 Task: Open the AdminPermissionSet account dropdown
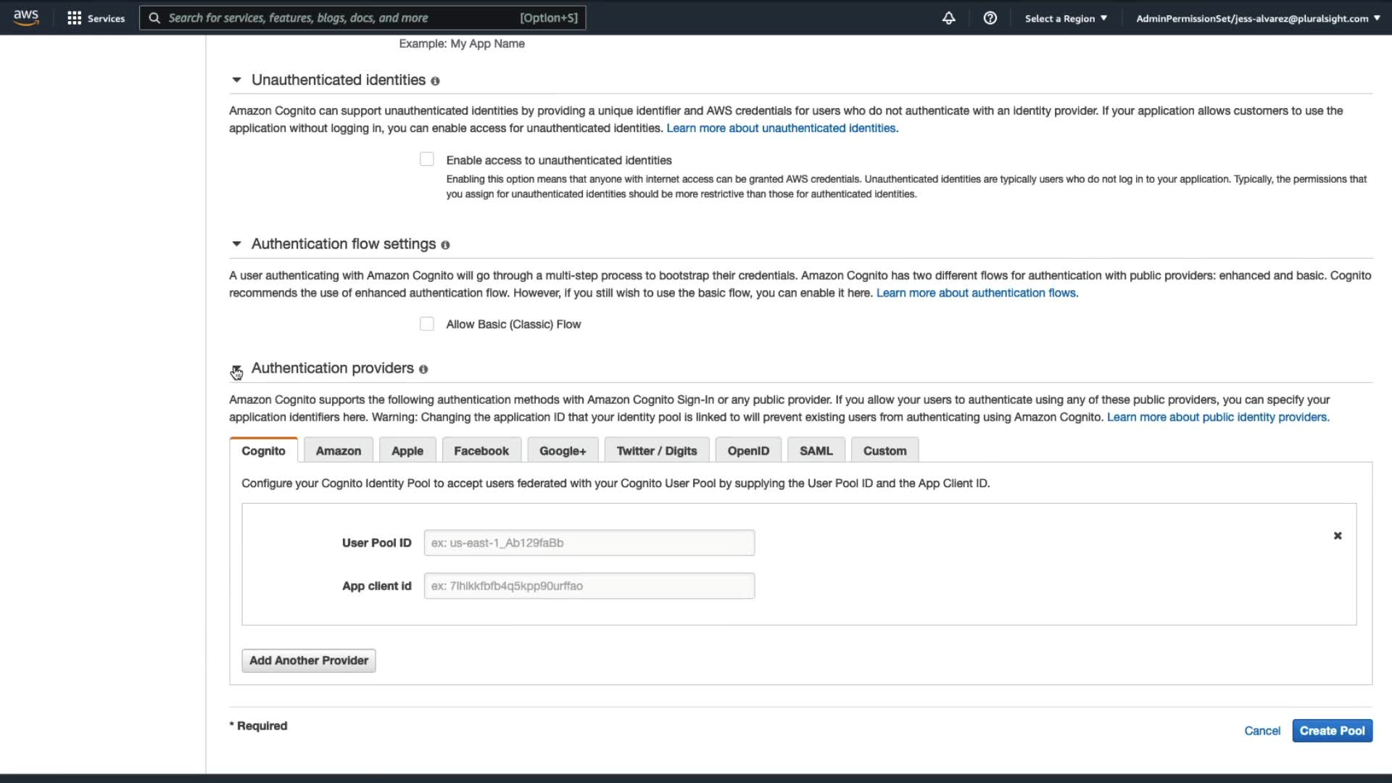1257,18
